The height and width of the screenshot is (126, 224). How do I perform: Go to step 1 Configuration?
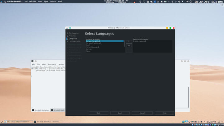[73, 33]
